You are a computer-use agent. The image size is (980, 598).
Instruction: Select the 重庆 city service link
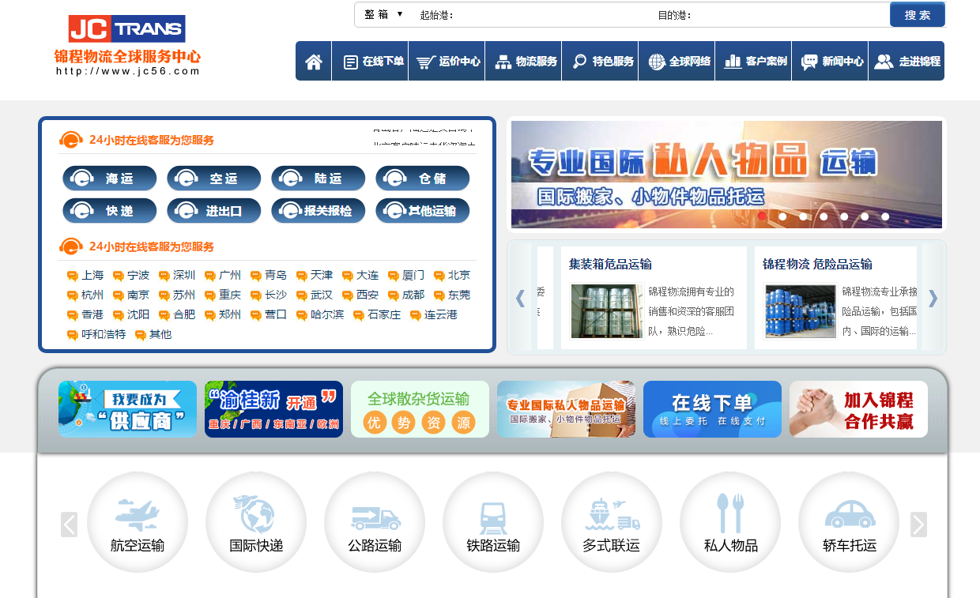224,295
